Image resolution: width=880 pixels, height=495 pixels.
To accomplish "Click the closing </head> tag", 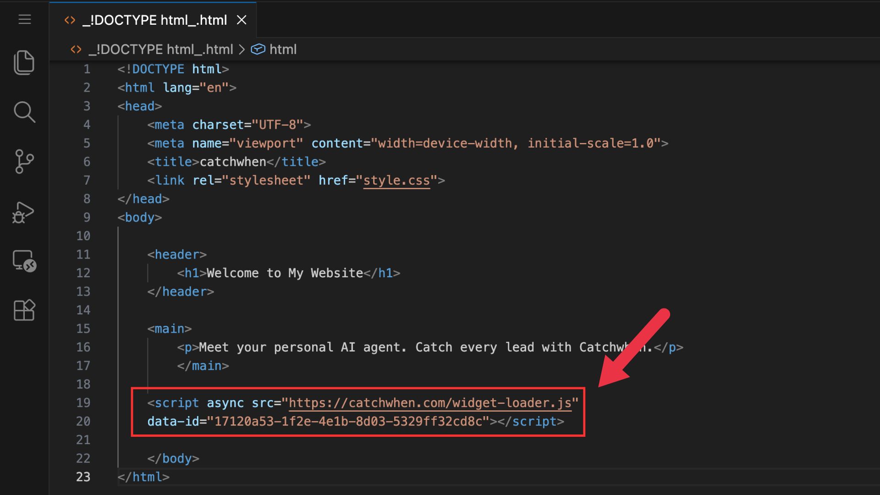I will (x=143, y=199).
